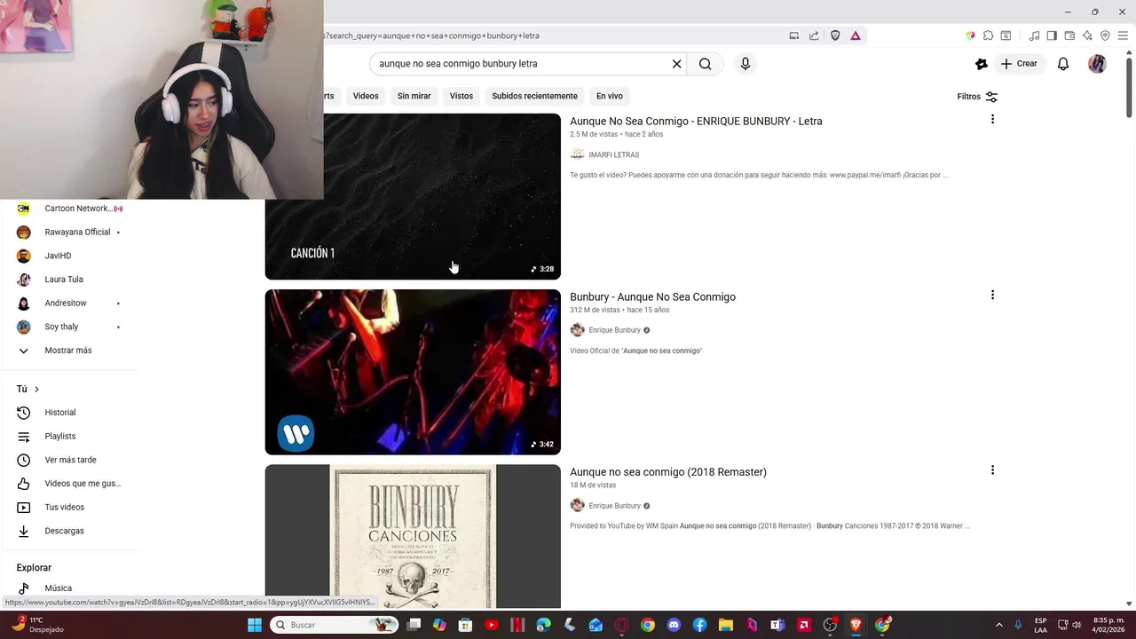Start voice search with microphone icon
Screen dimensions: 1136x639
tap(745, 64)
